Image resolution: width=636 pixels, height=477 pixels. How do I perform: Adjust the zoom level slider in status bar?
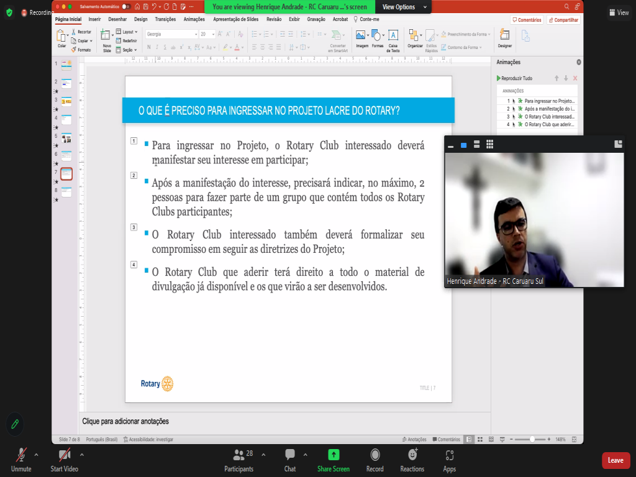pyautogui.click(x=532, y=439)
